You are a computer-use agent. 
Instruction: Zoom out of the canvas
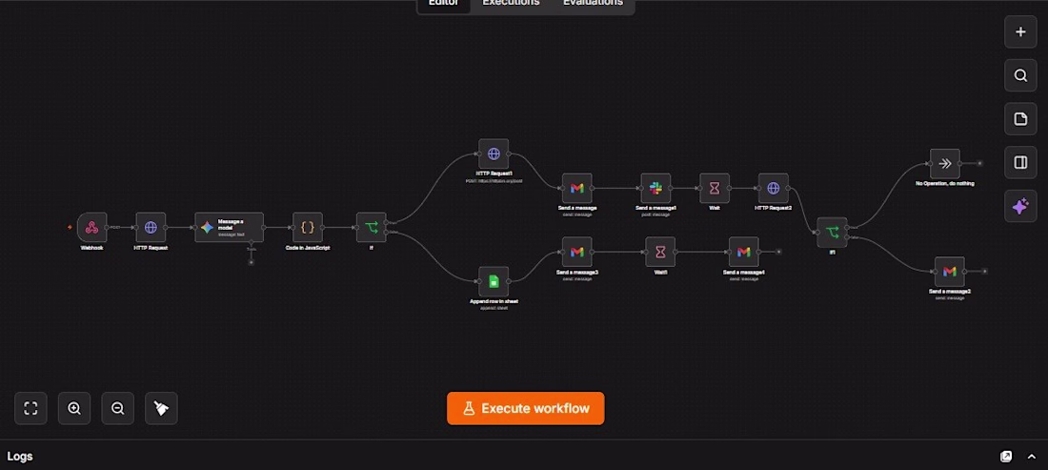[x=117, y=408]
